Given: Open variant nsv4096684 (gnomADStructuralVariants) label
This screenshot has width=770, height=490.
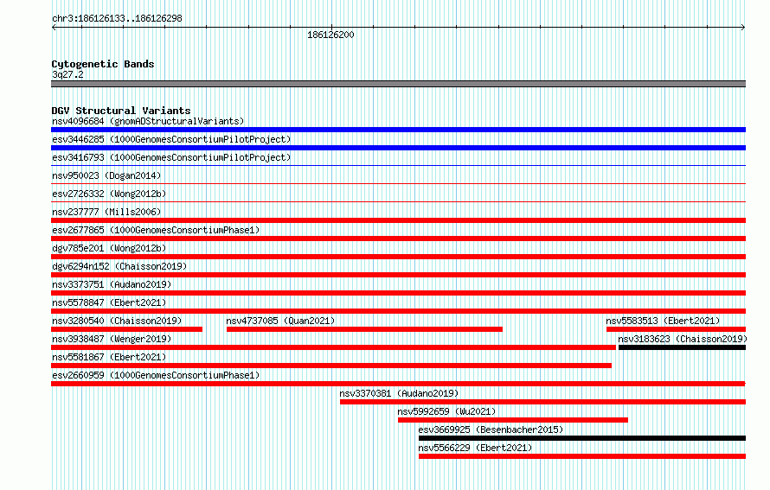Looking at the screenshot, I should tap(148, 121).
